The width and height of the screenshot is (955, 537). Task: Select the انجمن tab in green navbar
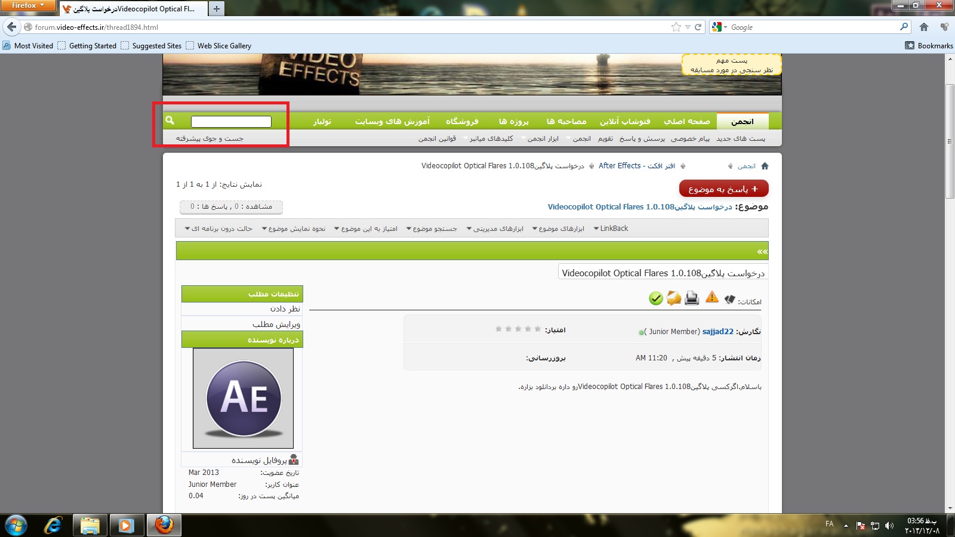(743, 121)
